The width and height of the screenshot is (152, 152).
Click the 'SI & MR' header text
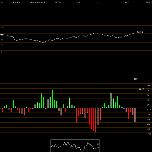tap(16, 2)
